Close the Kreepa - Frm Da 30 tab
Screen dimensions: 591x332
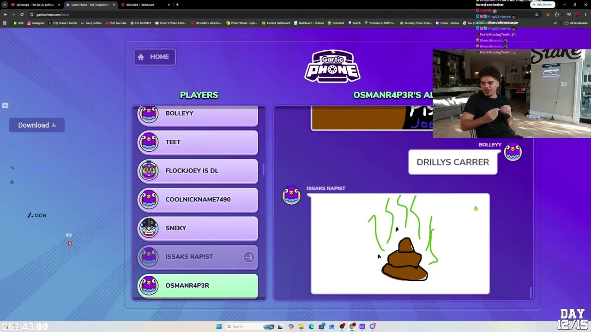(x=59, y=5)
